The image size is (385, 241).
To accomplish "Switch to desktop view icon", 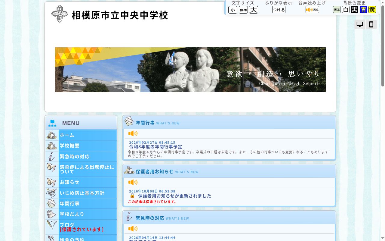I will (x=360, y=25).
